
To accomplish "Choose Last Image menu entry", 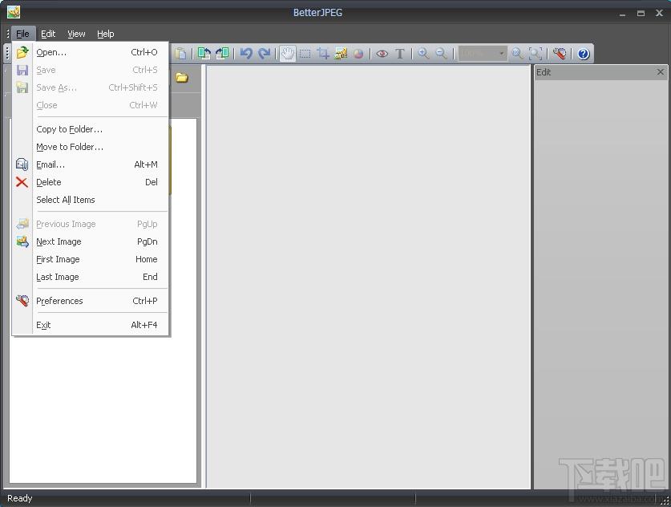I will (91, 277).
